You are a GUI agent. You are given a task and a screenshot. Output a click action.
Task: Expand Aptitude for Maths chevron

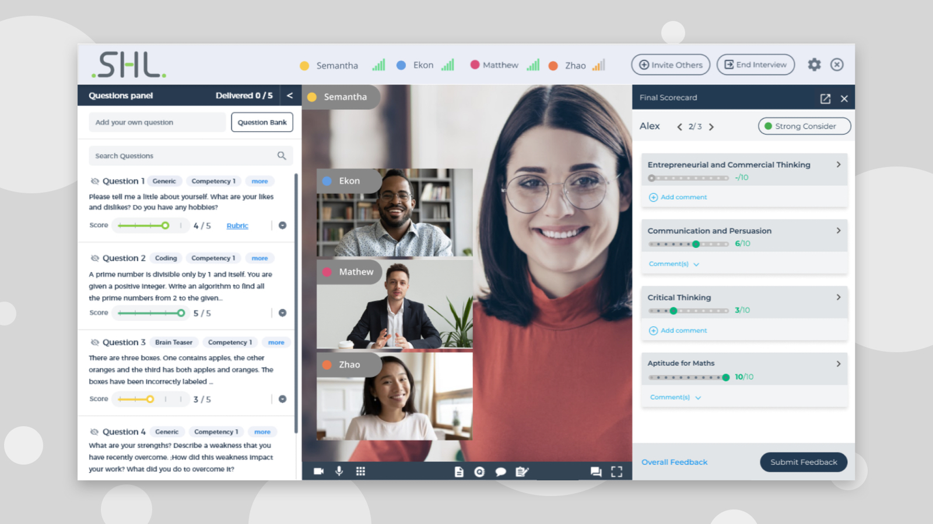pyautogui.click(x=839, y=363)
